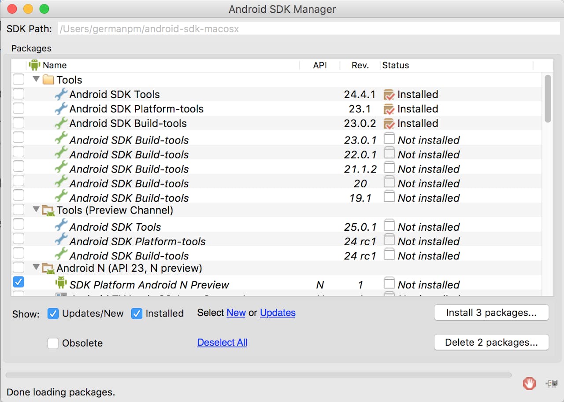Click the packages list vertical scrollbar
The height and width of the screenshot is (402, 564).
[x=548, y=98]
